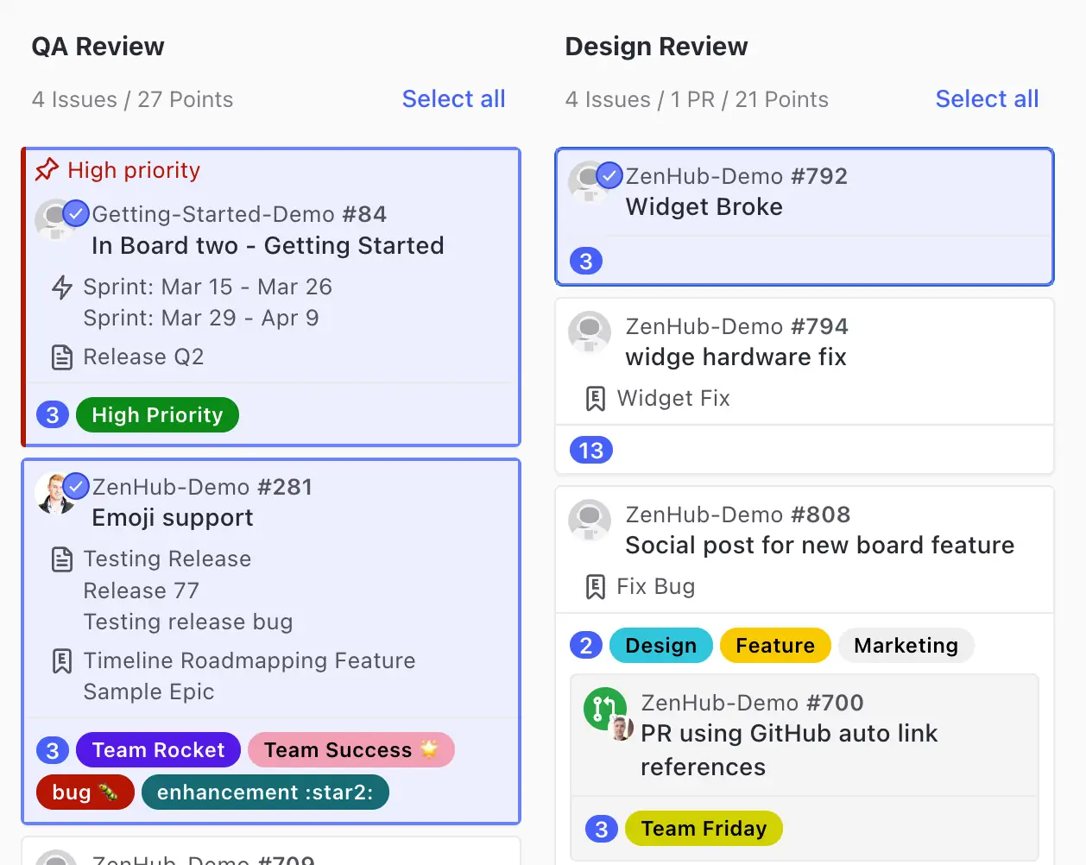
Task: Click the assignee avatar on Getting-Started-Demo #84
Action: (55, 220)
